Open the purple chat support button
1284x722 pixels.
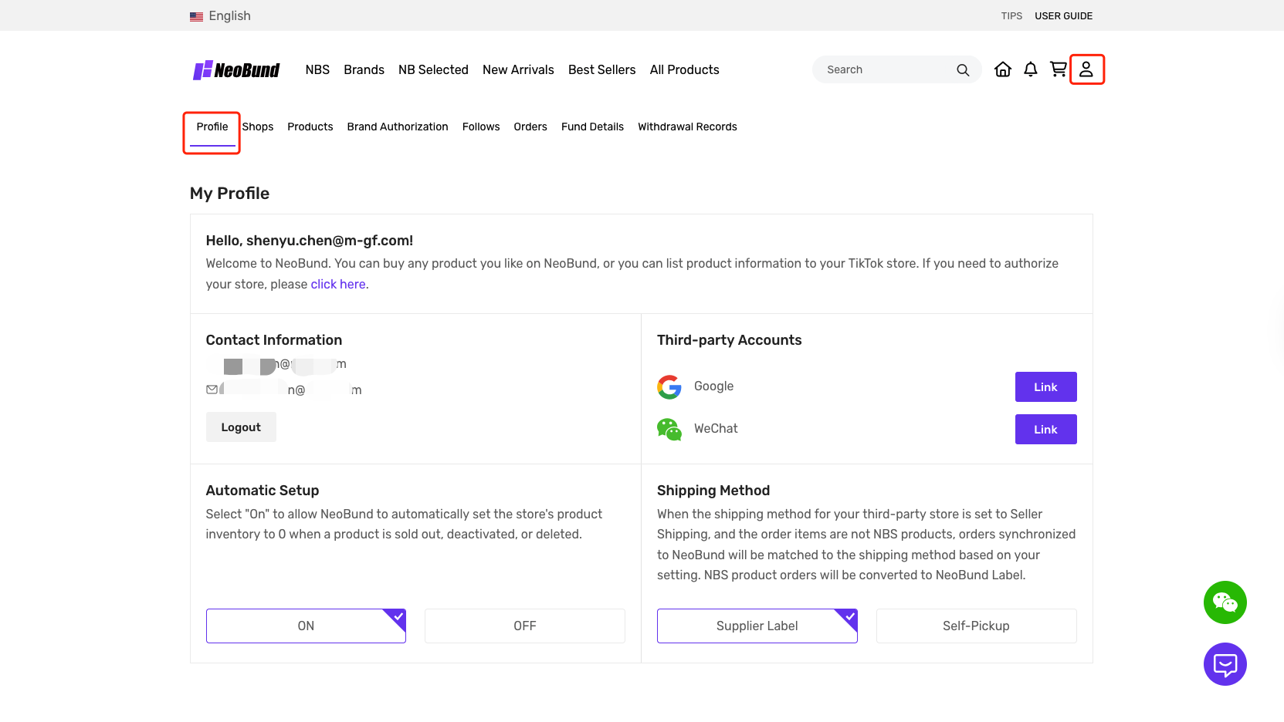[1225, 664]
